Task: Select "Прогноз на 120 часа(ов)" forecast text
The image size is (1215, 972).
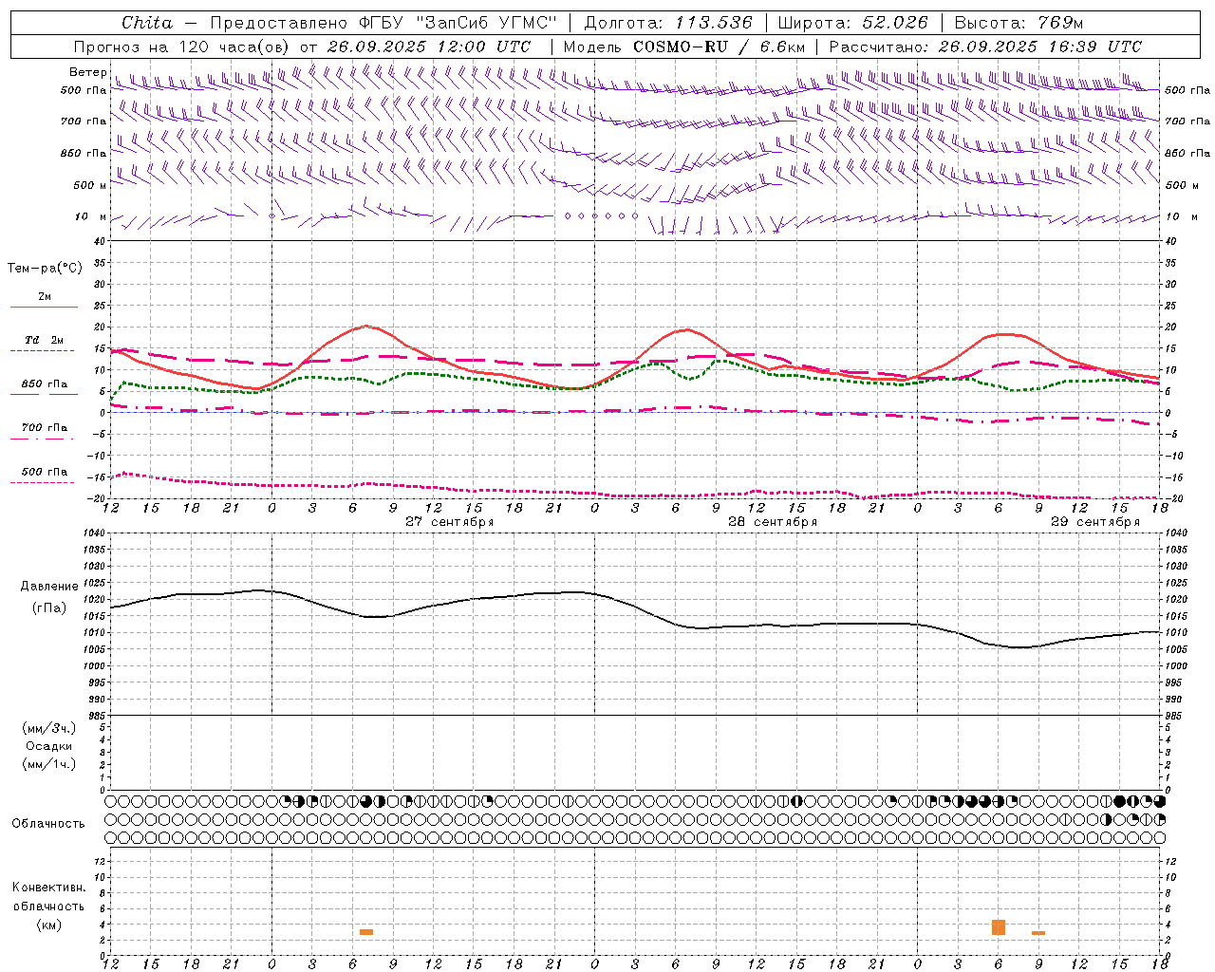Action: coord(182,47)
